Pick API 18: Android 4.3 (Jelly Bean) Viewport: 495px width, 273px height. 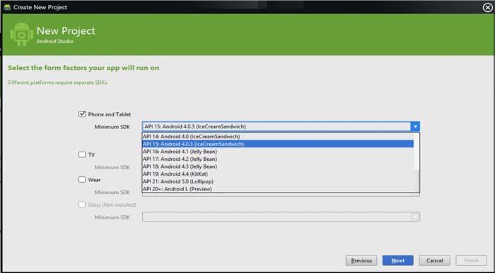(x=278, y=166)
